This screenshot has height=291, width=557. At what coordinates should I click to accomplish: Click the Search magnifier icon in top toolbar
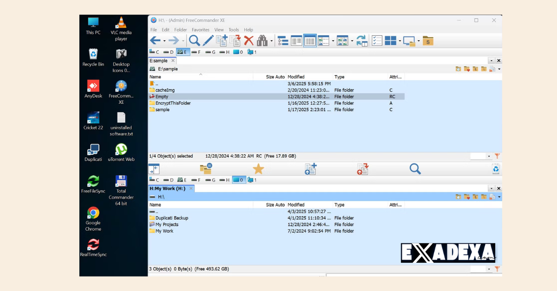[x=194, y=41]
